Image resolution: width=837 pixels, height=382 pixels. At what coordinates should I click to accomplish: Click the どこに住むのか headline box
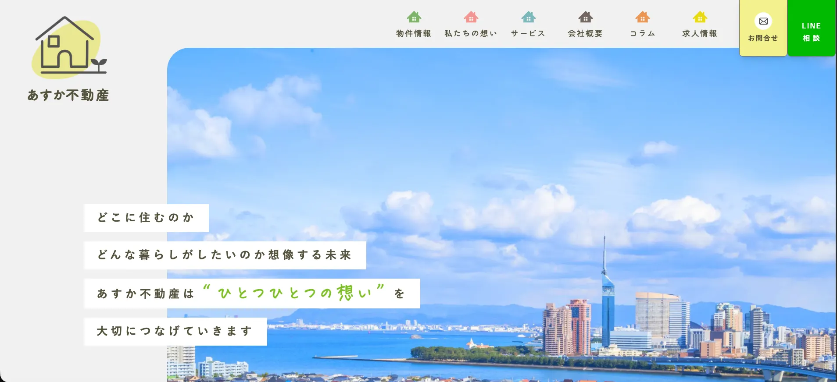coord(146,218)
